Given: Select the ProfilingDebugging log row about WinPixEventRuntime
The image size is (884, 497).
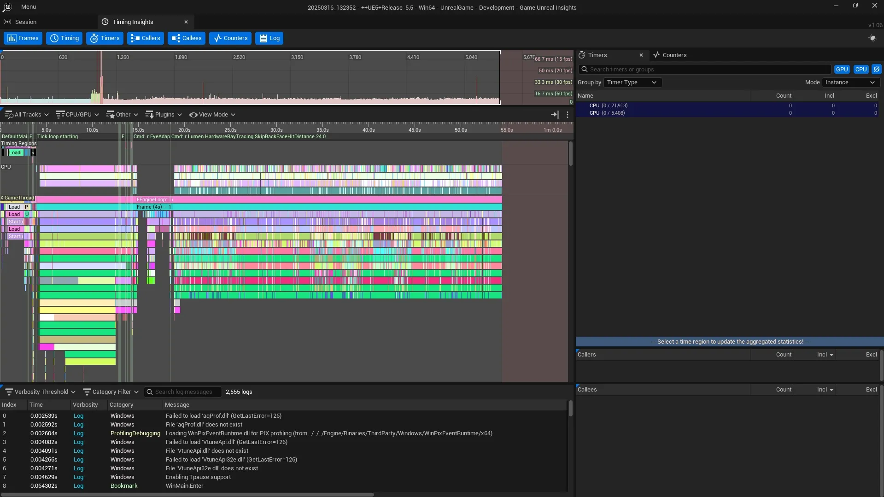Looking at the screenshot, I should tap(283, 433).
